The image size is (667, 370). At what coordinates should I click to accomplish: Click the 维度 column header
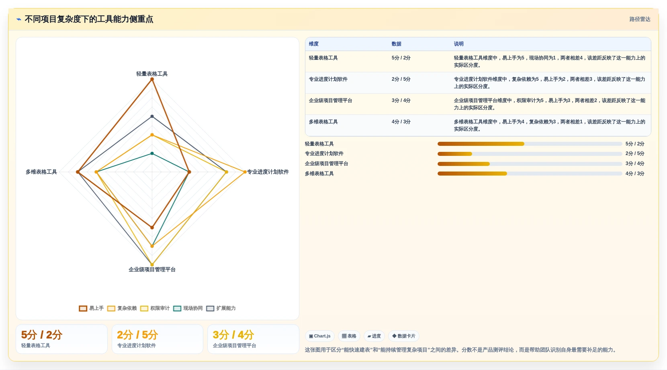click(x=314, y=44)
